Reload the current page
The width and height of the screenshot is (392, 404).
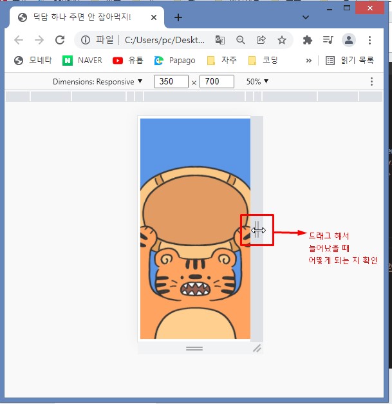tap(60, 40)
